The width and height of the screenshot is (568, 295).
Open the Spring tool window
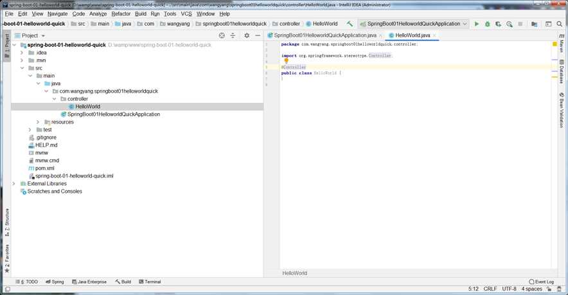(55, 282)
